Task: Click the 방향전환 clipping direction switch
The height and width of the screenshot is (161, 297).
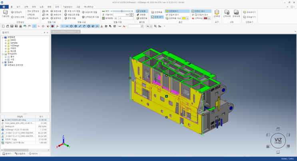Action: tap(142, 18)
